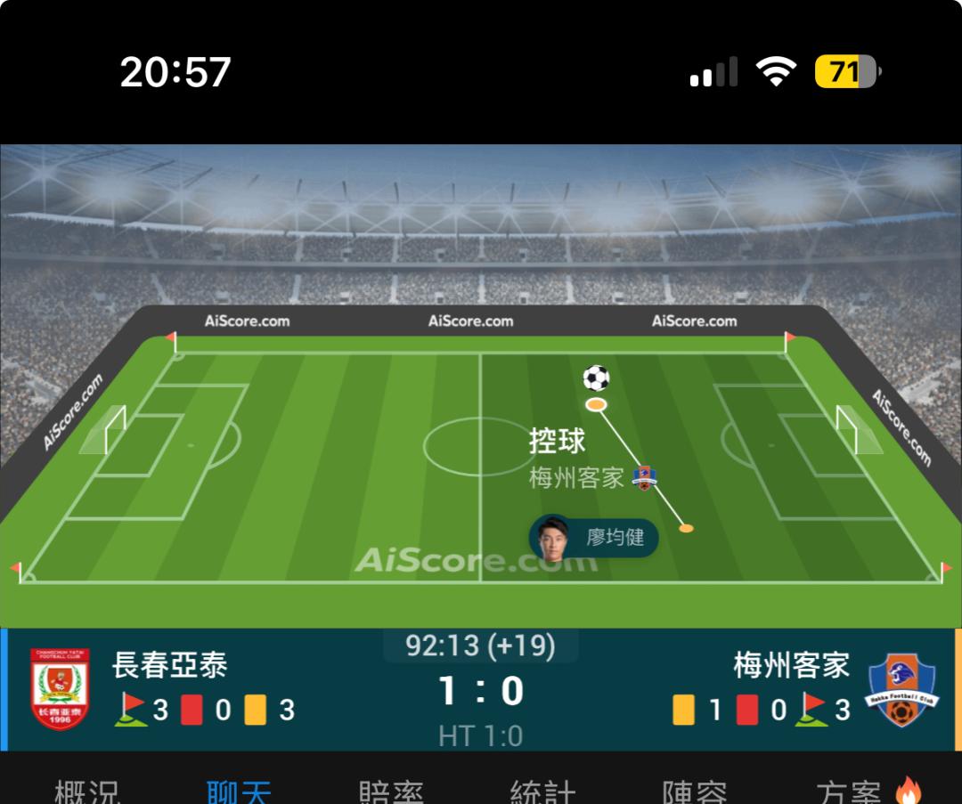Tap the soccer ball icon on pitch
962x804 pixels.
pos(596,378)
